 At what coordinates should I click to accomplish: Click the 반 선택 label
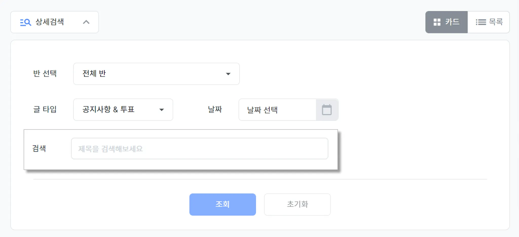pyautogui.click(x=45, y=74)
